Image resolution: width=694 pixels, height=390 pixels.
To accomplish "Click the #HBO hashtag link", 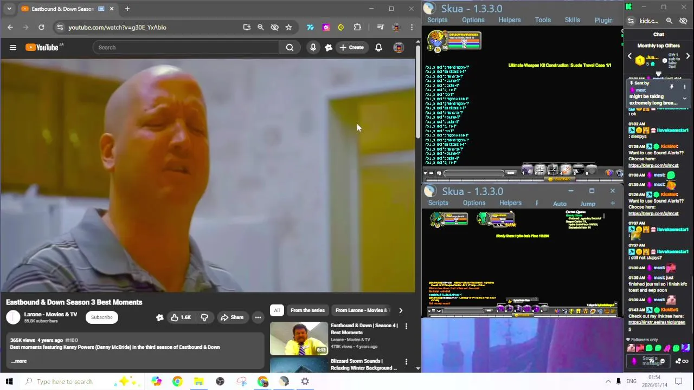I will coord(72,340).
